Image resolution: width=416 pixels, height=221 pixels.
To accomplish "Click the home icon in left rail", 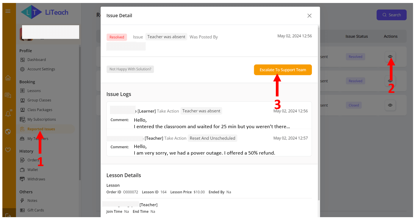I will (8, 78).
